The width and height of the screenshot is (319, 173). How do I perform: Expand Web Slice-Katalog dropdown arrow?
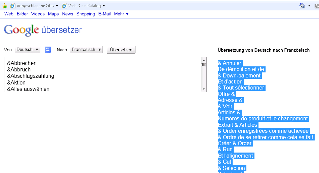coord(104,6)
